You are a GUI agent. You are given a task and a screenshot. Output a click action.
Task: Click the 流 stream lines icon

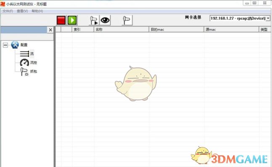point(24,54)
